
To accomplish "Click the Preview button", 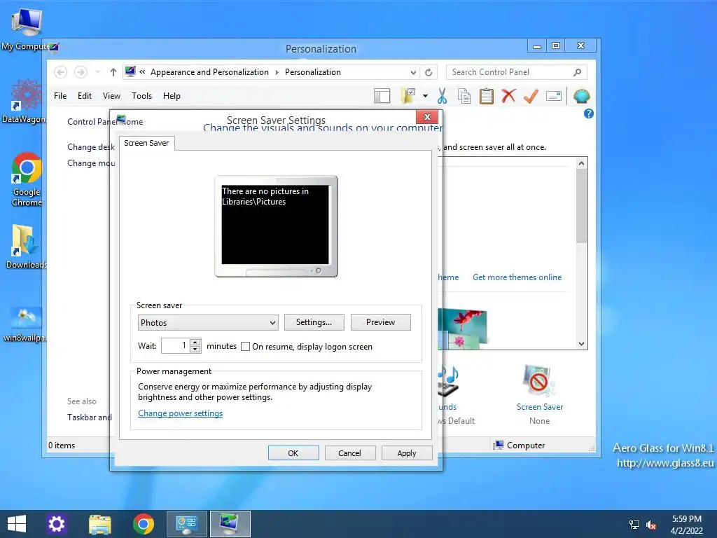I will [x=380, y=322].
